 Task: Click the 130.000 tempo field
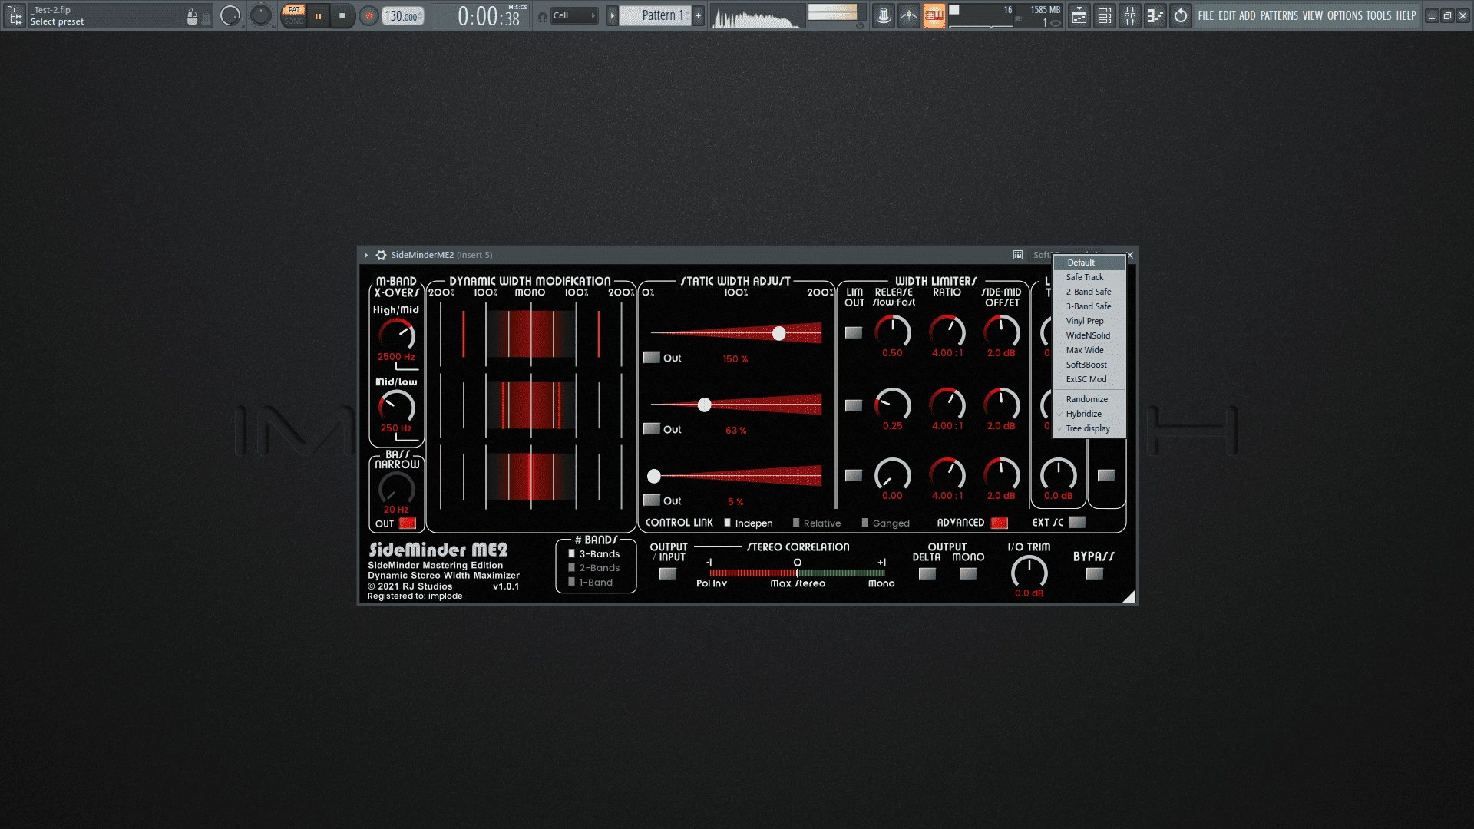tap(402, 16)
